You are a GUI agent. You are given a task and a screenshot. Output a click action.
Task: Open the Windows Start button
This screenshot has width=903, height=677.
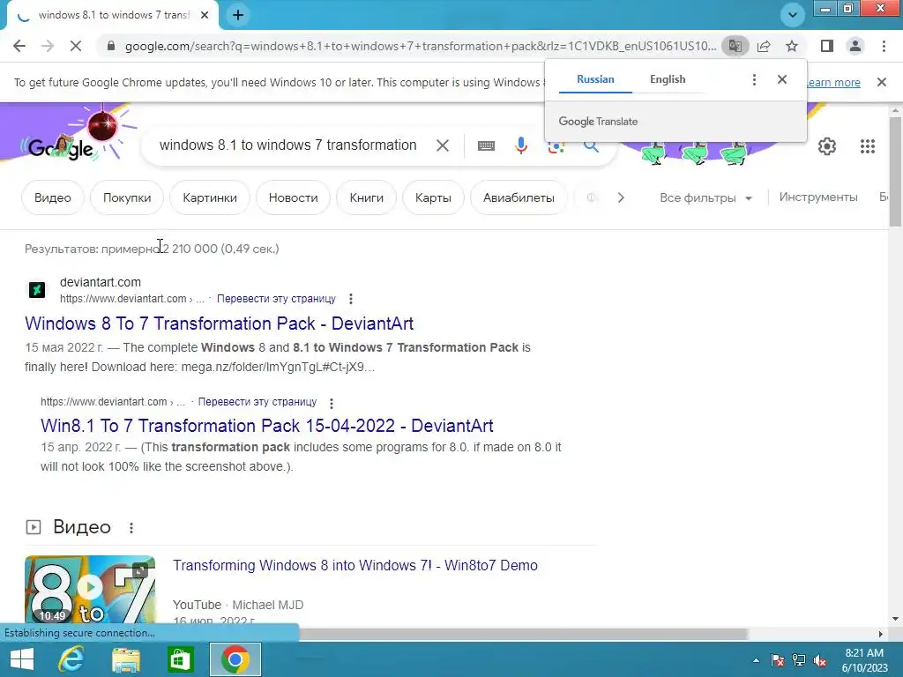(22, 659)
